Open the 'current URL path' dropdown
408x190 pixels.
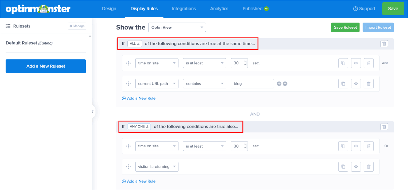157,84
